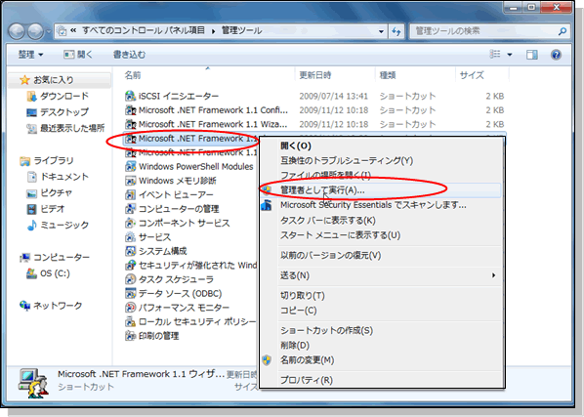The image size is (584, 417).
Task: Select ダウンロード in navigation pane
Action: click(64, 96)
